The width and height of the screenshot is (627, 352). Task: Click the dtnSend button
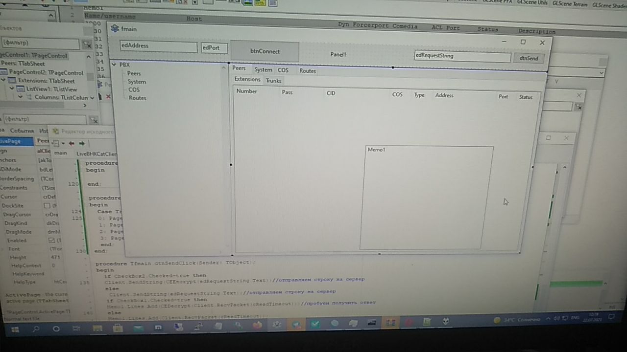pyautogui.click(x=529, y=58)
